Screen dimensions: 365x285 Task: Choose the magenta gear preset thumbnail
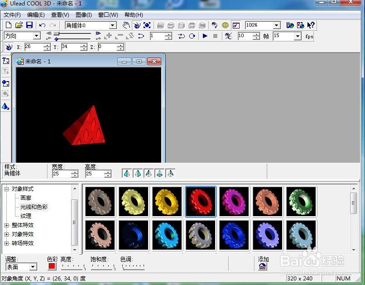(234, 202)
